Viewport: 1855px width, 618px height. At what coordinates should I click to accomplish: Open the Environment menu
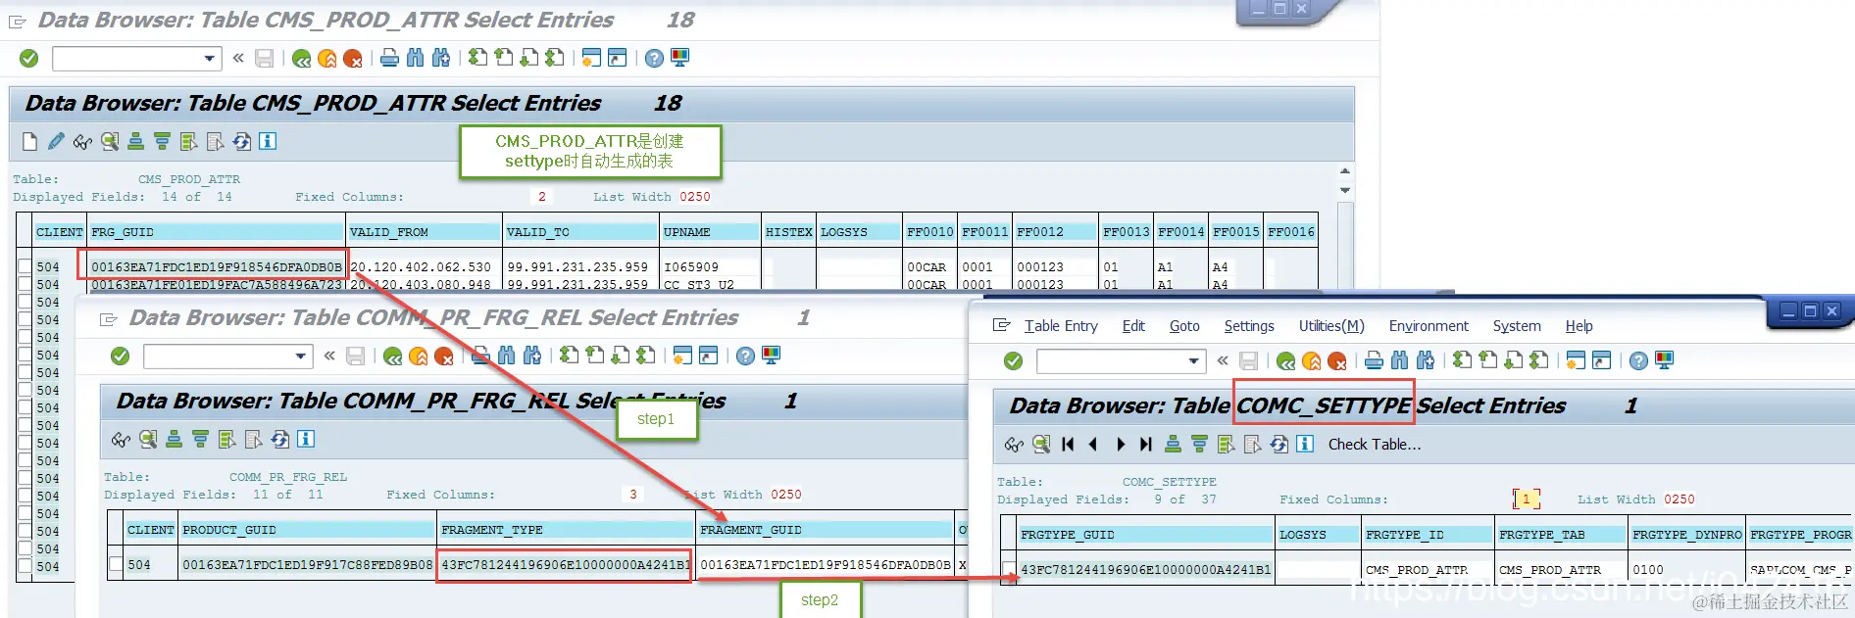coord(1429,326)
